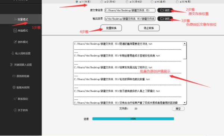The width and height of the screenshot is (224, 136).
Task: Open 关于软件 via its info icon
Action: (15, 110)
